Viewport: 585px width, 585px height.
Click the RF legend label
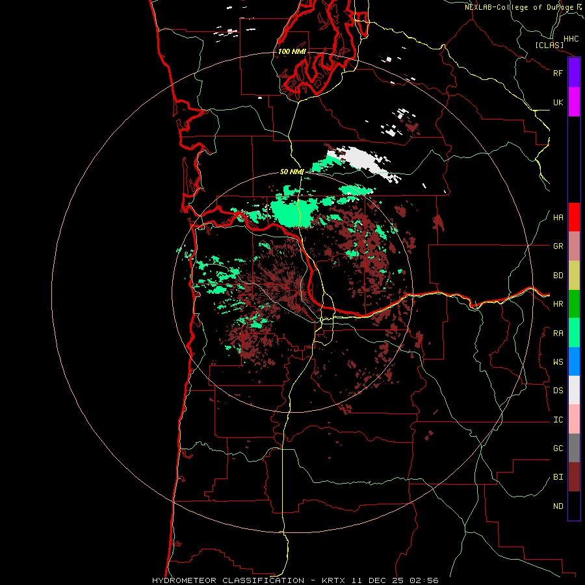pos(558,73)
